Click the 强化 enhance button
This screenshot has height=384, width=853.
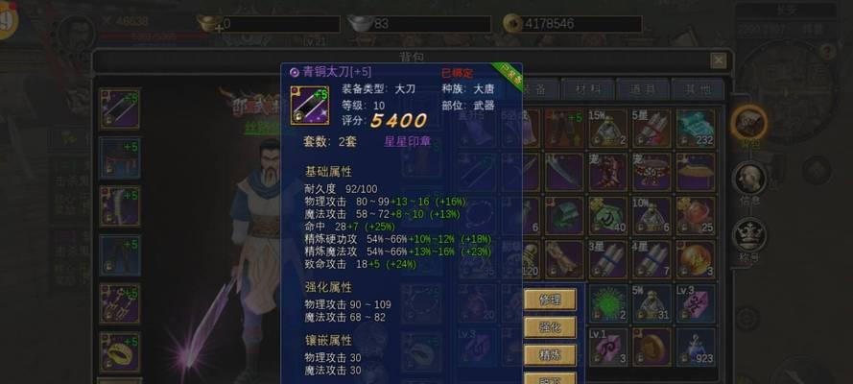click(x=550, y=327)
